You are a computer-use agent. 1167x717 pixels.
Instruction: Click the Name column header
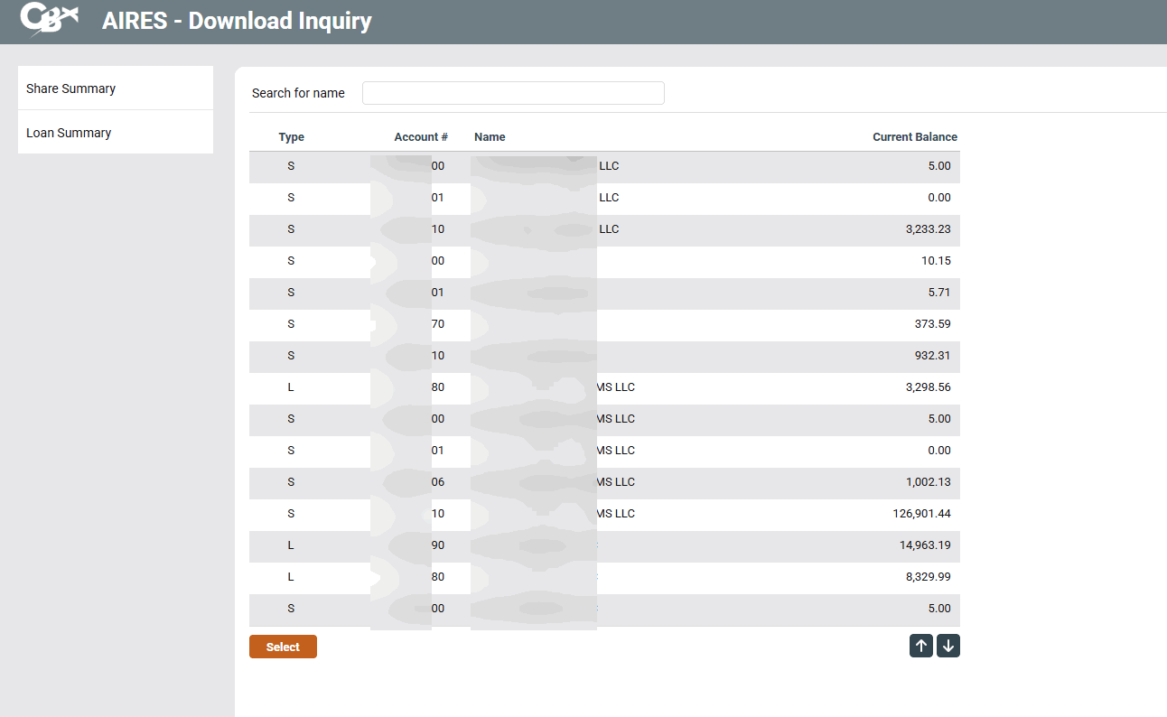[490, 137]
